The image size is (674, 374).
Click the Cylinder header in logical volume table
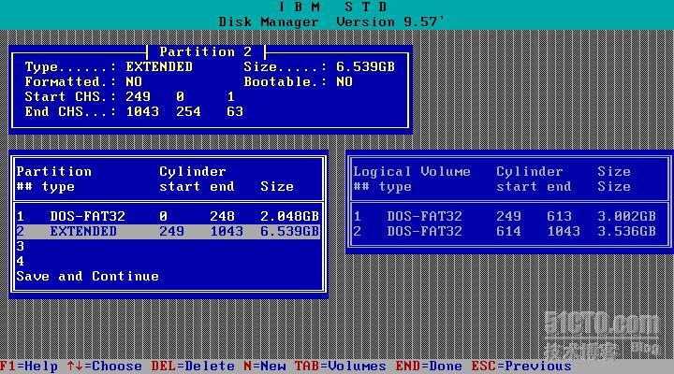click(530, 172)
